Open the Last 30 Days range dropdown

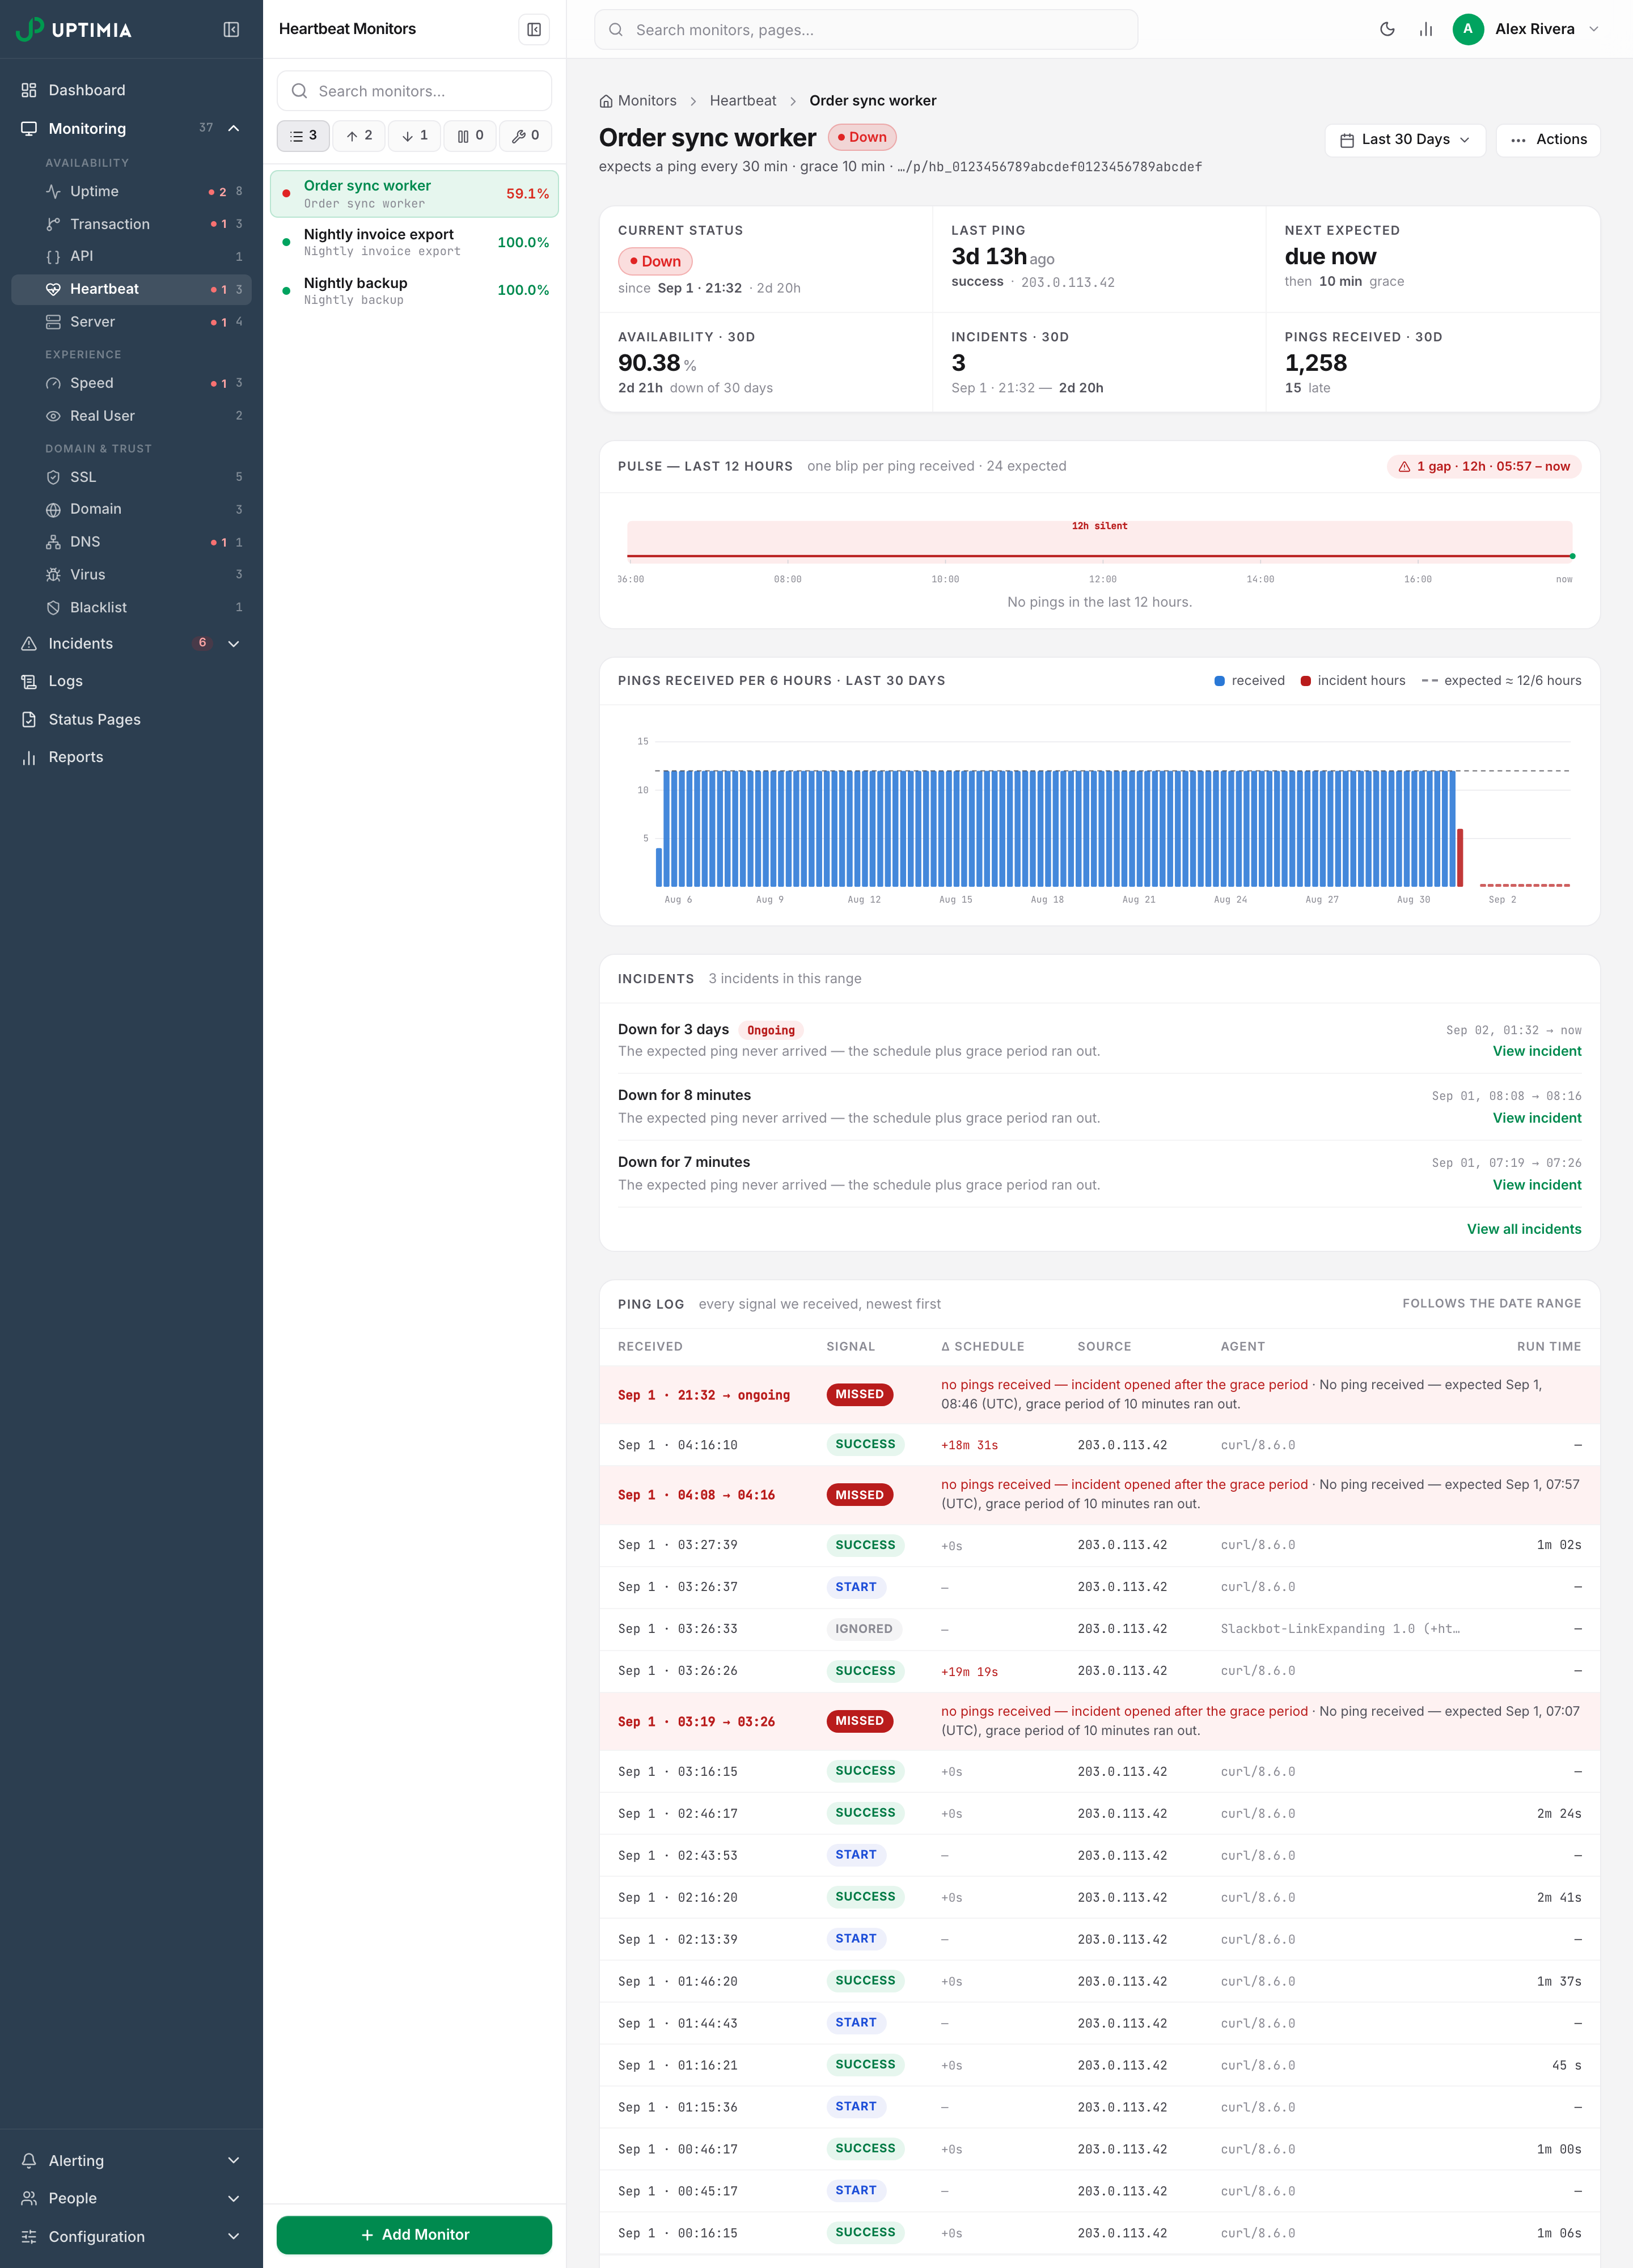click(1405, 140)
